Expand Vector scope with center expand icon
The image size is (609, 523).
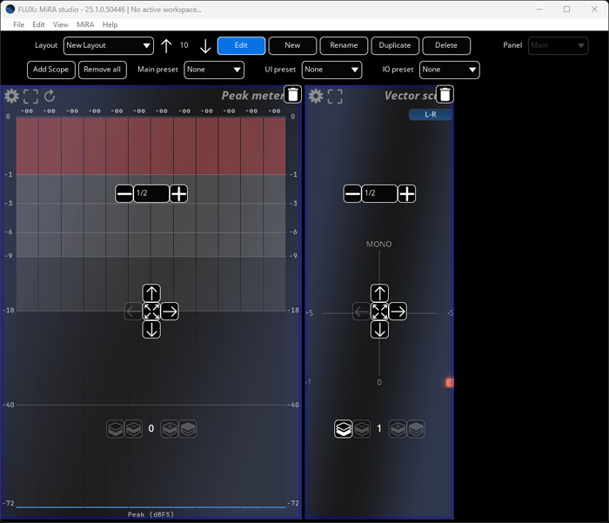click(x=379, y=312)
